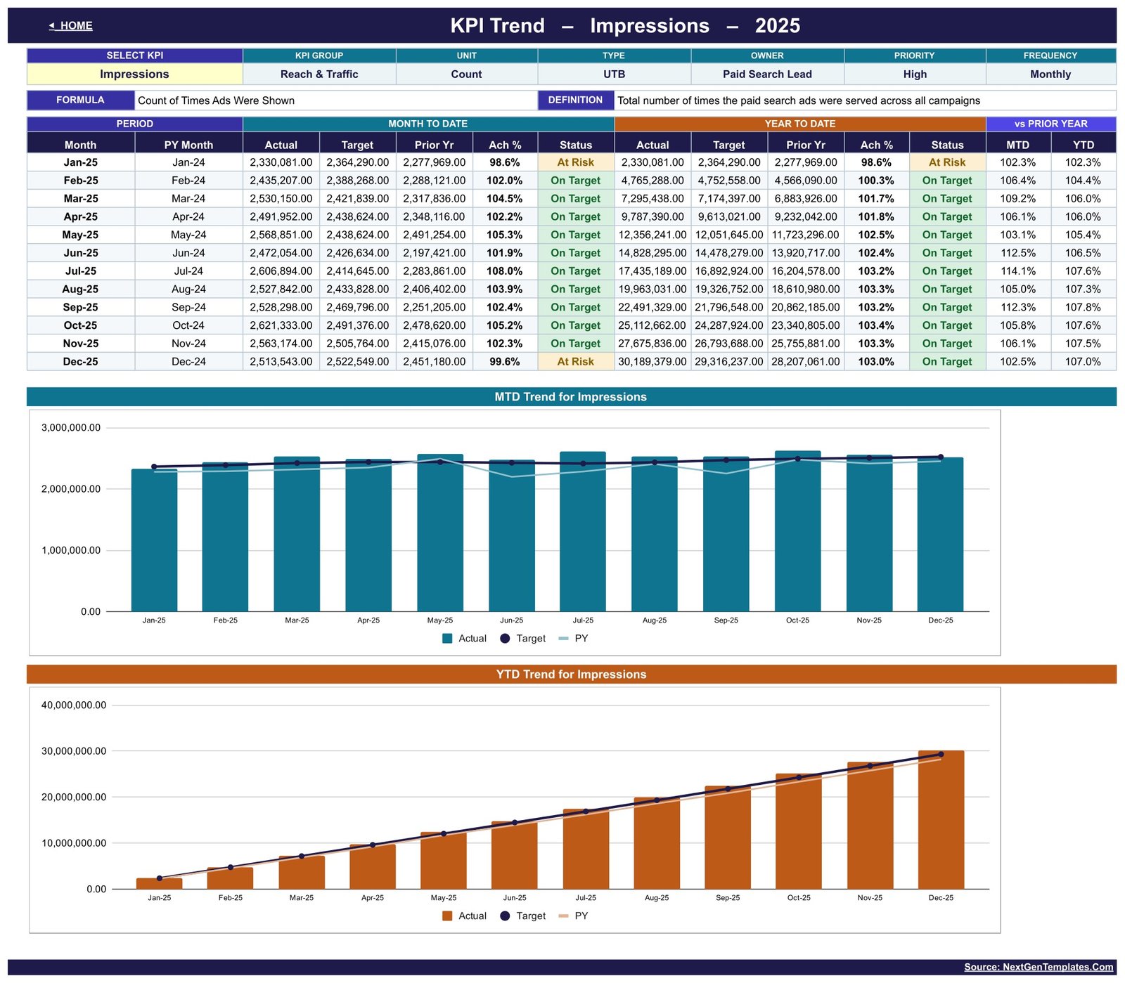Open the Impressions KPI selector cell
Viewport: 1125px width, 983px height.
134,74
